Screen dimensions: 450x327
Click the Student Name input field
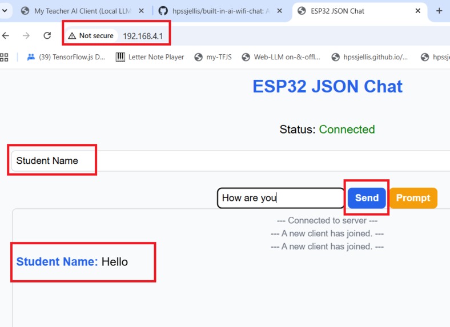click(231, 160)
